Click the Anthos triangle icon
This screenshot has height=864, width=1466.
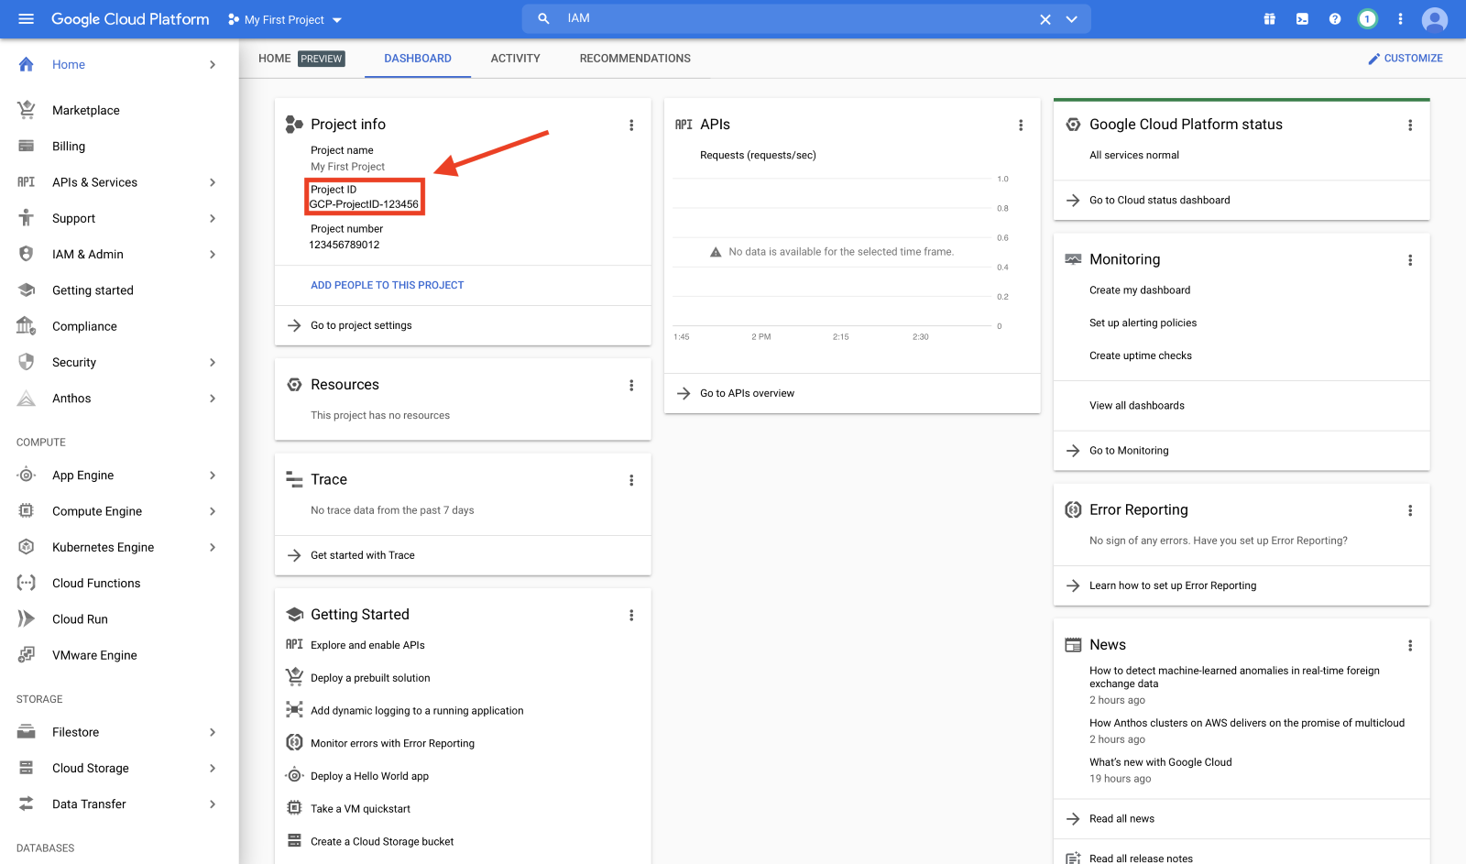[x=27, y=399]
